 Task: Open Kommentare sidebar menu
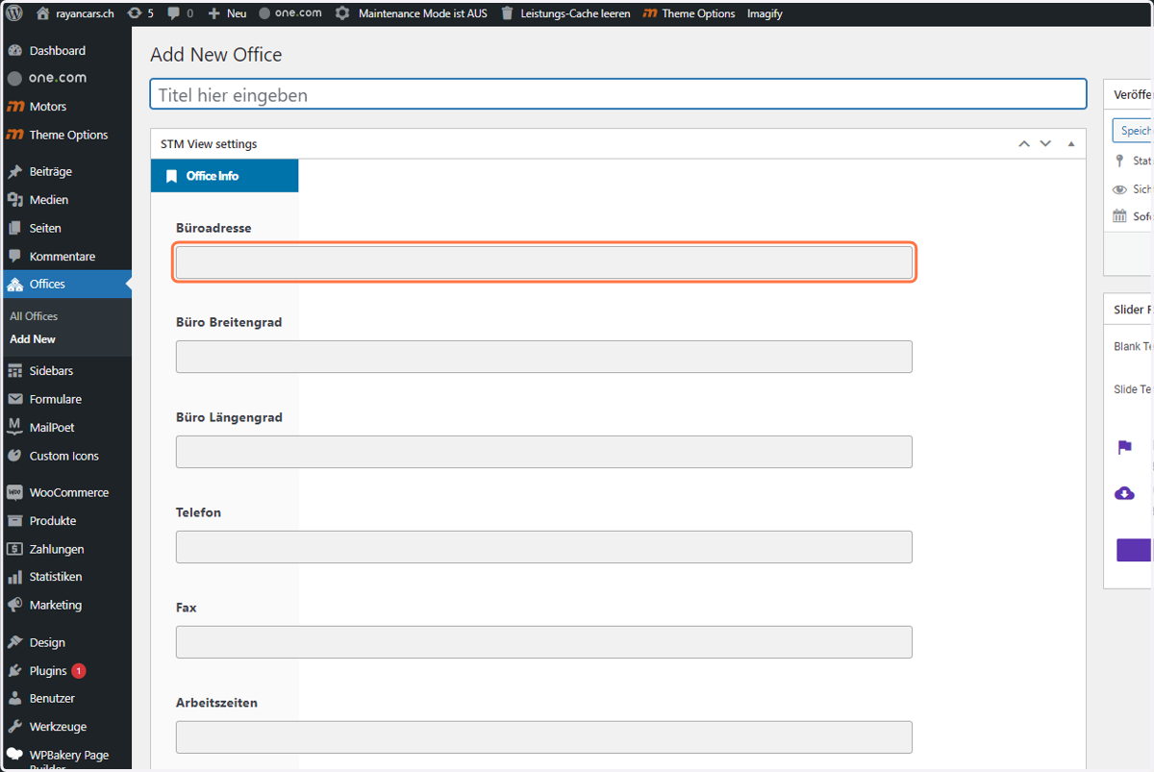click(65, 257)
